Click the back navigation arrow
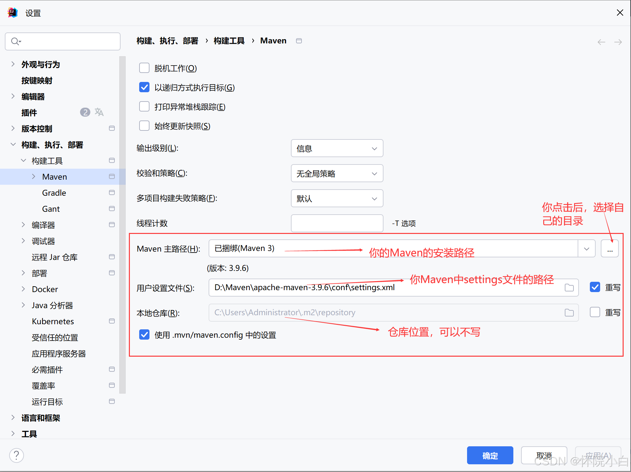 click(x=601, y=42)
